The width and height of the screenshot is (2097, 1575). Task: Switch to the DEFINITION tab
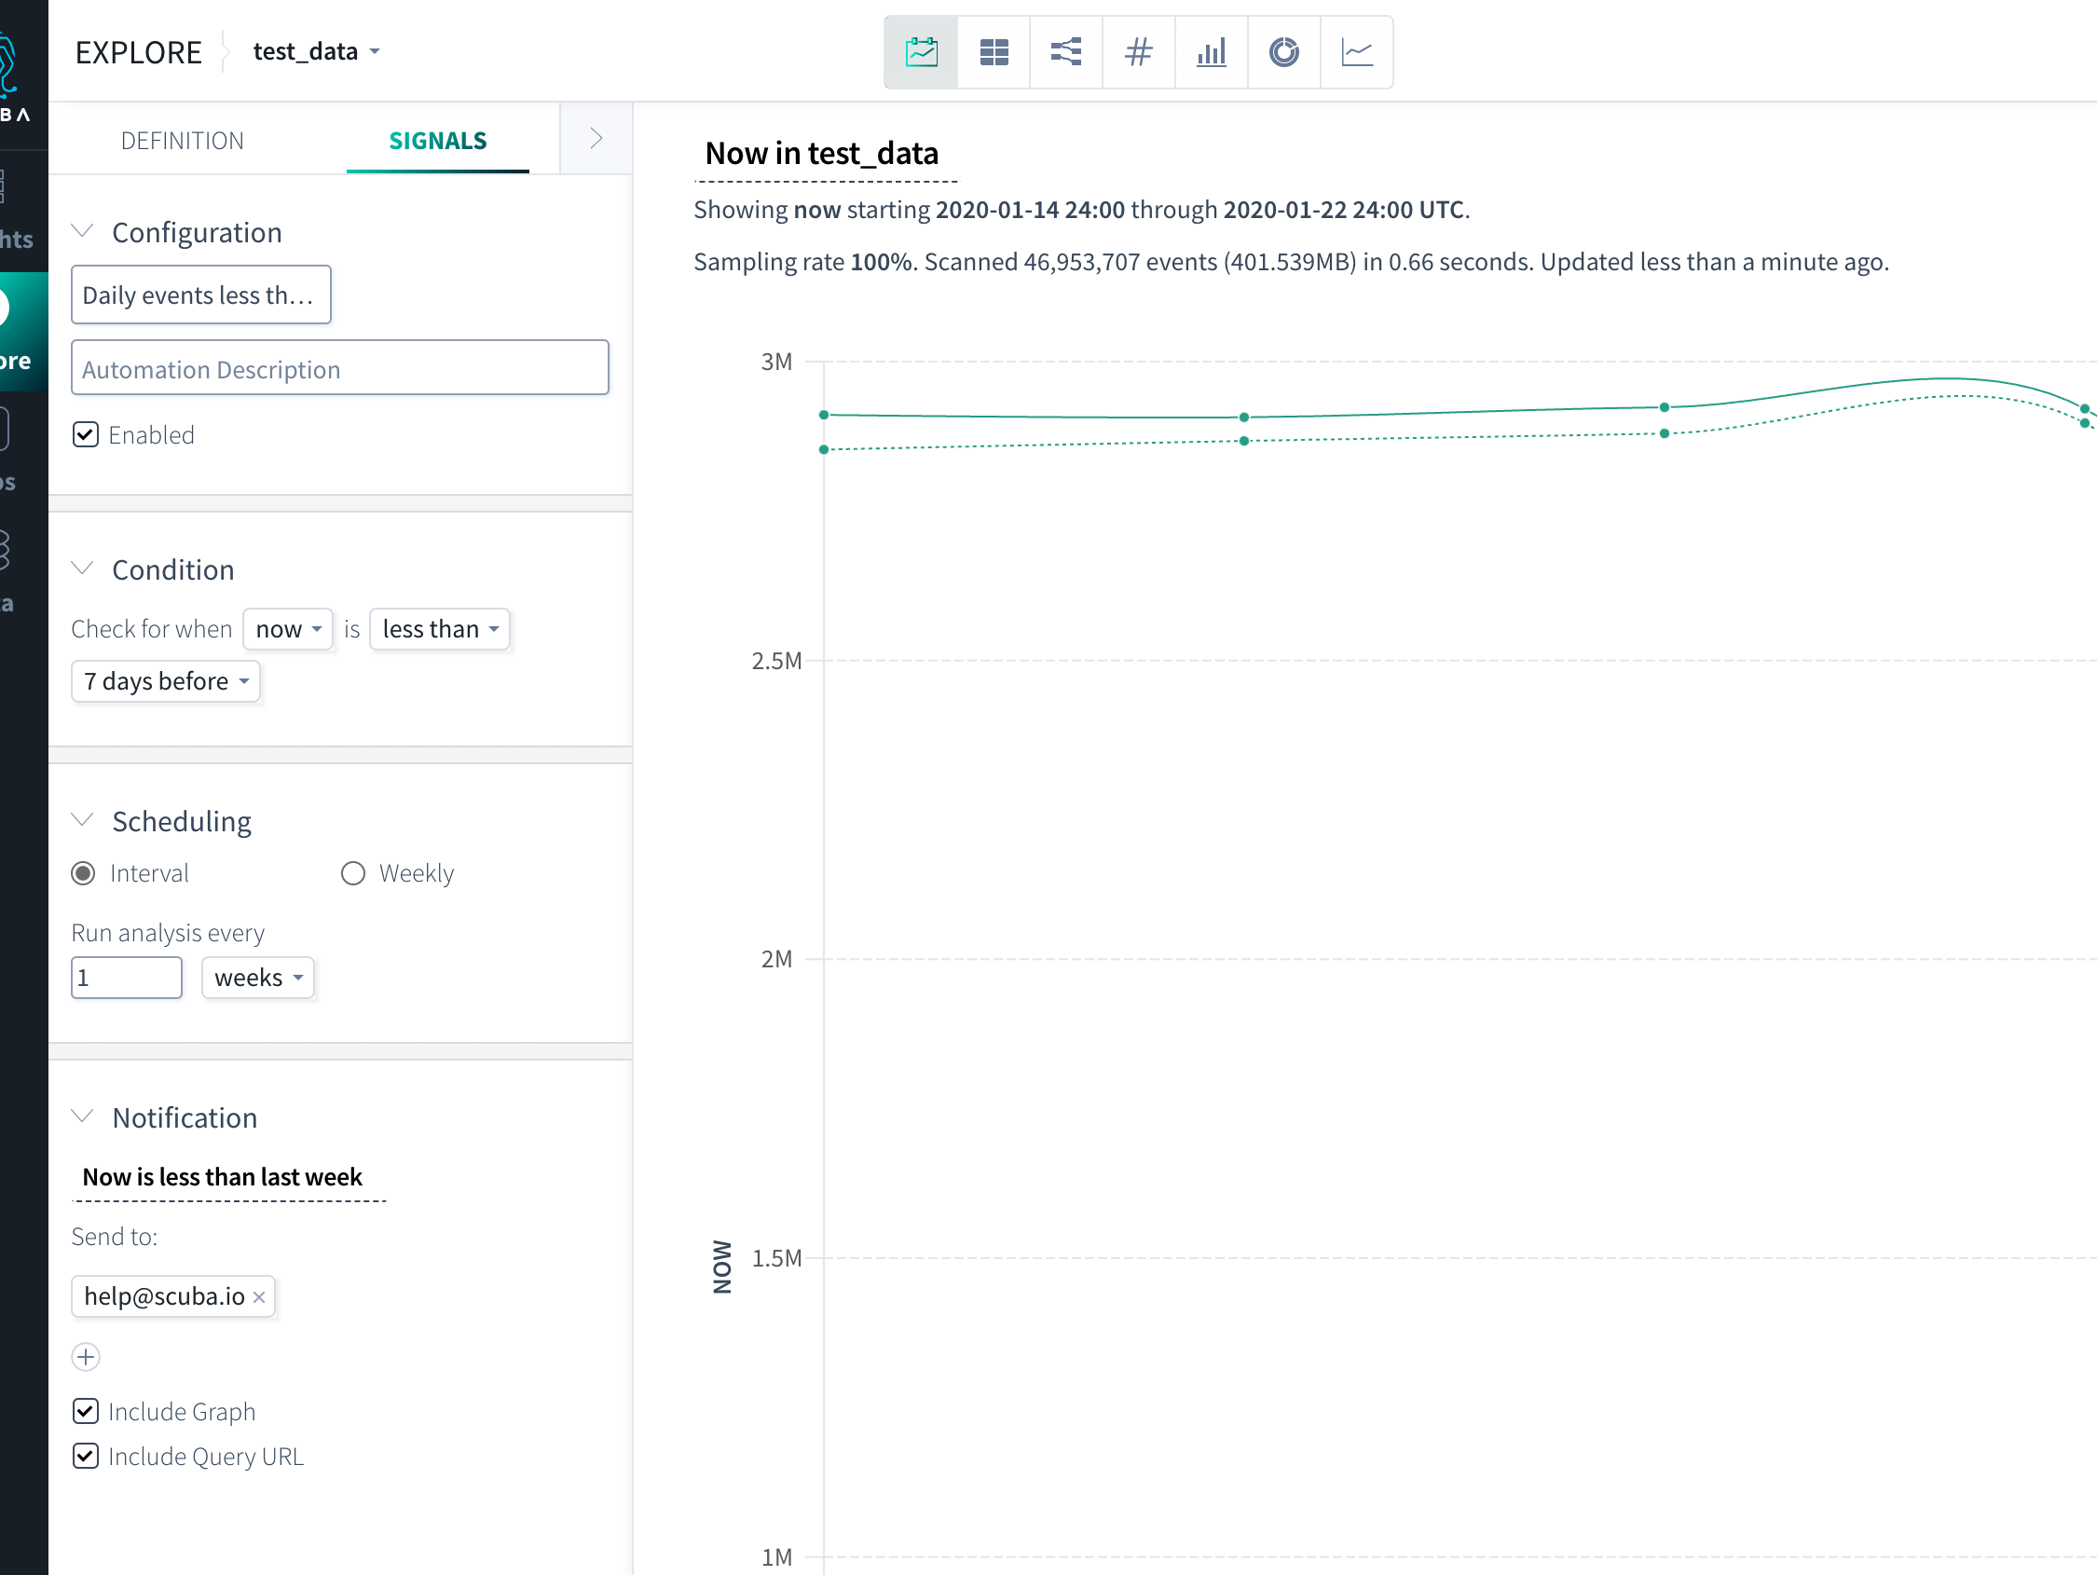pos(182,141)
